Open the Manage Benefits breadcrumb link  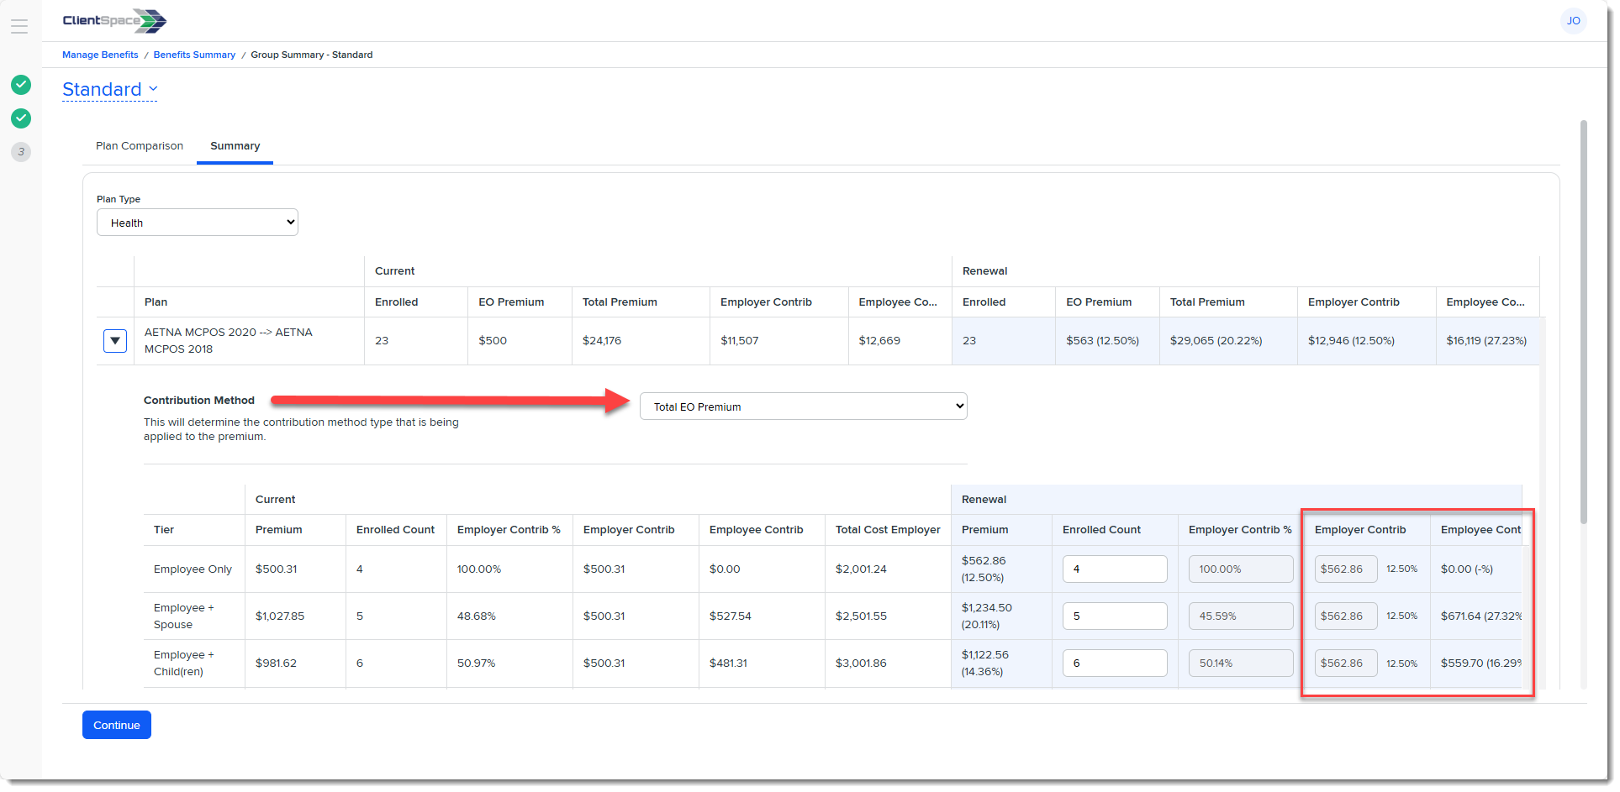[100, 55]
